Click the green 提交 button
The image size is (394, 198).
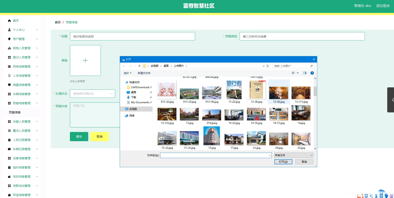[x=79, y=137]
